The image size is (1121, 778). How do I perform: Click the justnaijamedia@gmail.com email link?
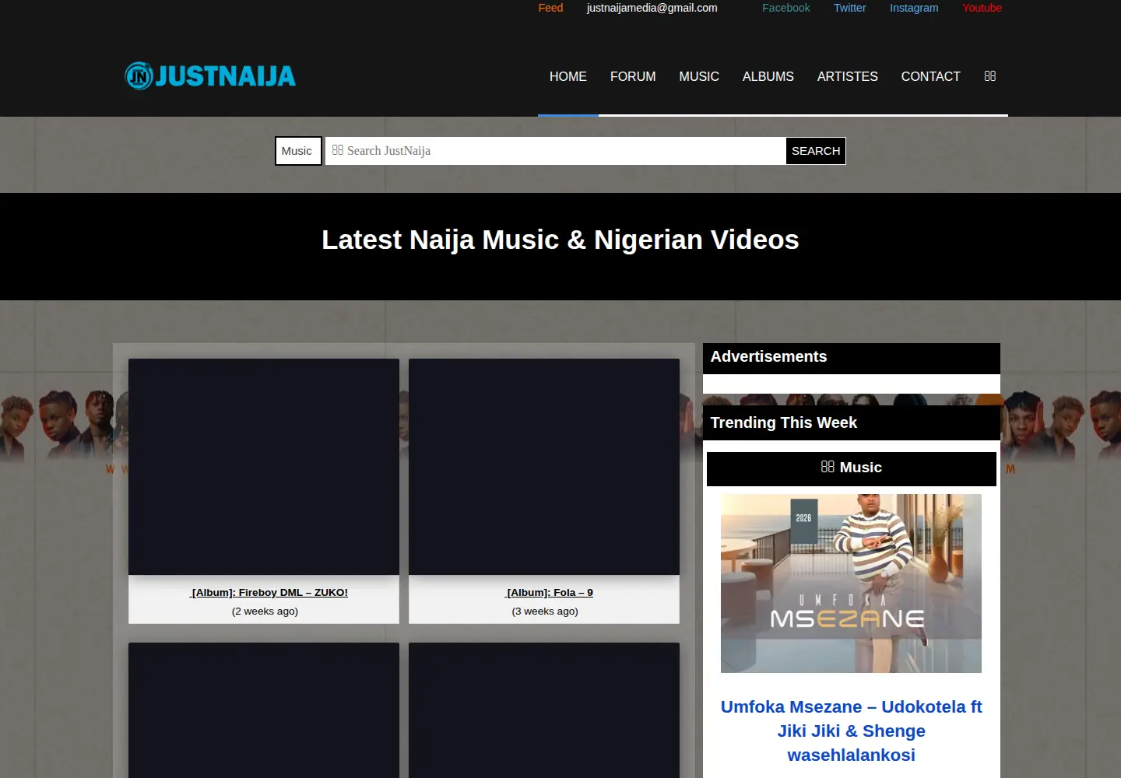click(652, 8)
